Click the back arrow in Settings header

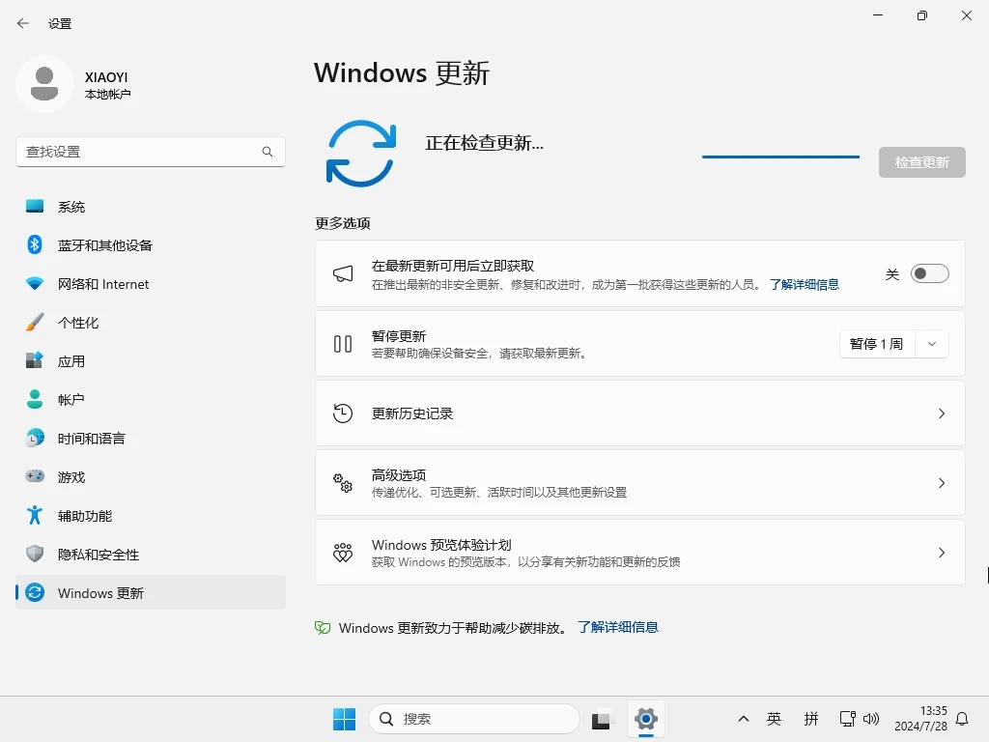click(x=23, y=23)
